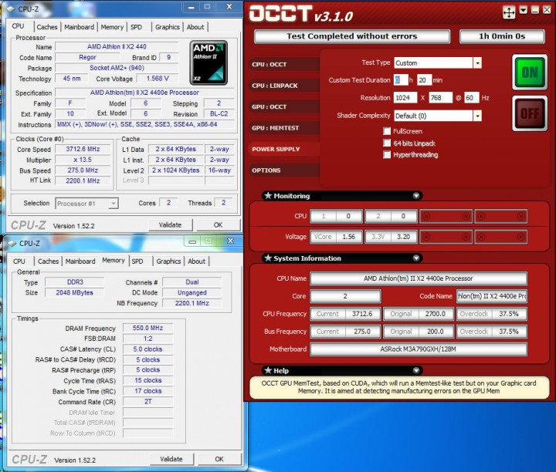Image resolution: width=556 pixels, height=472 pixels.
Task: Tick the 64 bits Linpack checkbox
Action: 387,143
